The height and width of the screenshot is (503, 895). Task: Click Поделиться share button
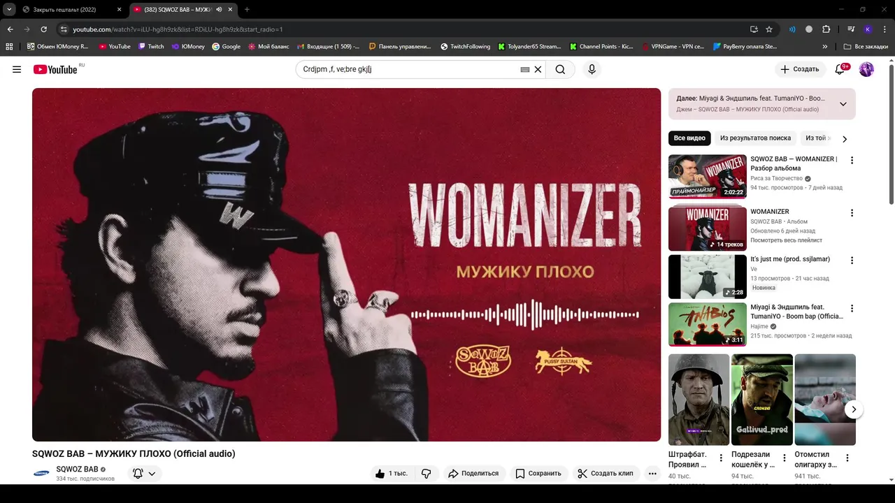[x=473, y=473]
